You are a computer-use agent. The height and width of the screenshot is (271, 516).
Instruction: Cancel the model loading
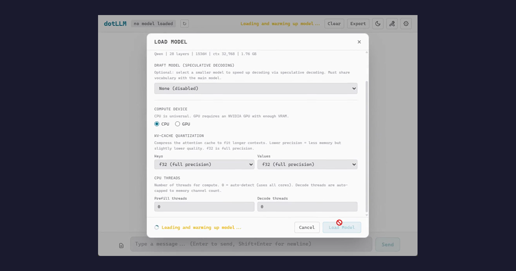pyautogui.click(x=307, y=227)
